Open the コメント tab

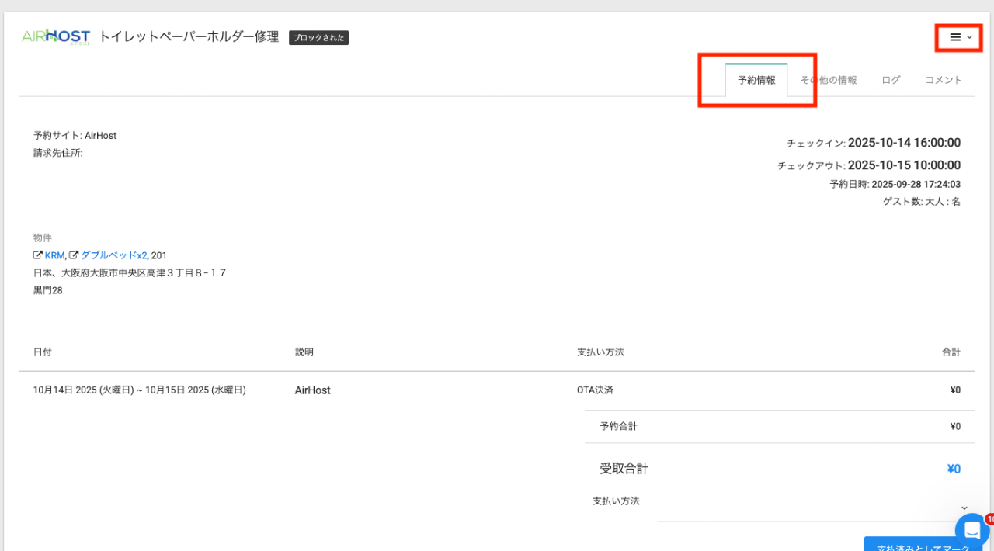[944, 80]
